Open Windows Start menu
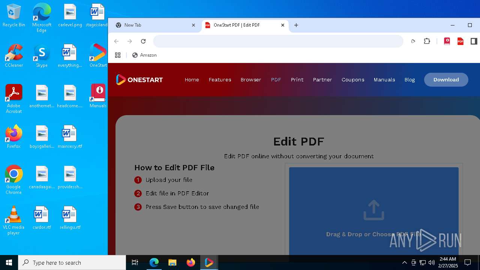 9,262
